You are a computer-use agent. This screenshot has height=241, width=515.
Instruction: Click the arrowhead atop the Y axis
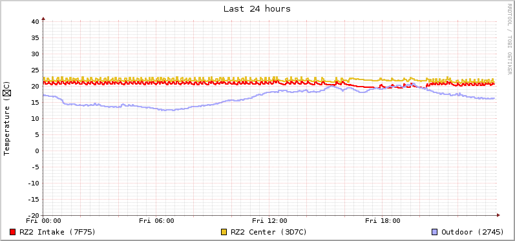[x=43, y=19]
